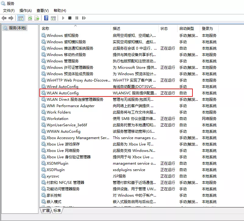Click the Refresh toolbar icon
The width and height of the screenshot is (244, 221).
point(30,18)
